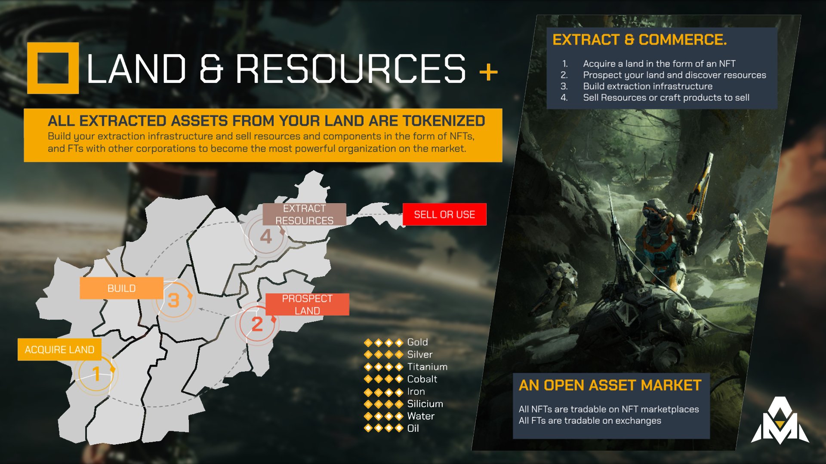Click the first diamond next to Gold
The width and height of the screenshot is (826, 464).
click(368, 343)
